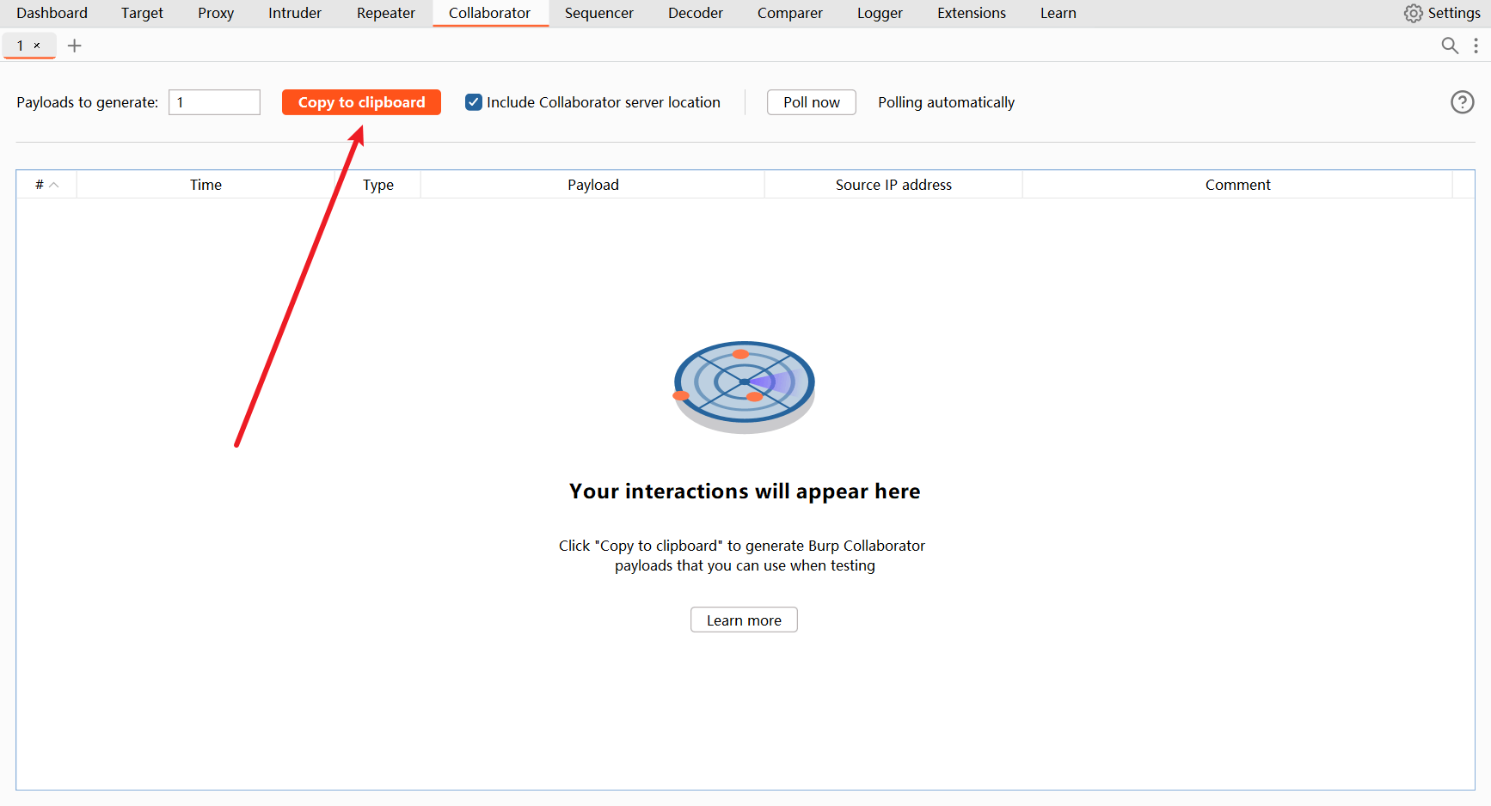Switch to the Extensions tab

(972, 13)
